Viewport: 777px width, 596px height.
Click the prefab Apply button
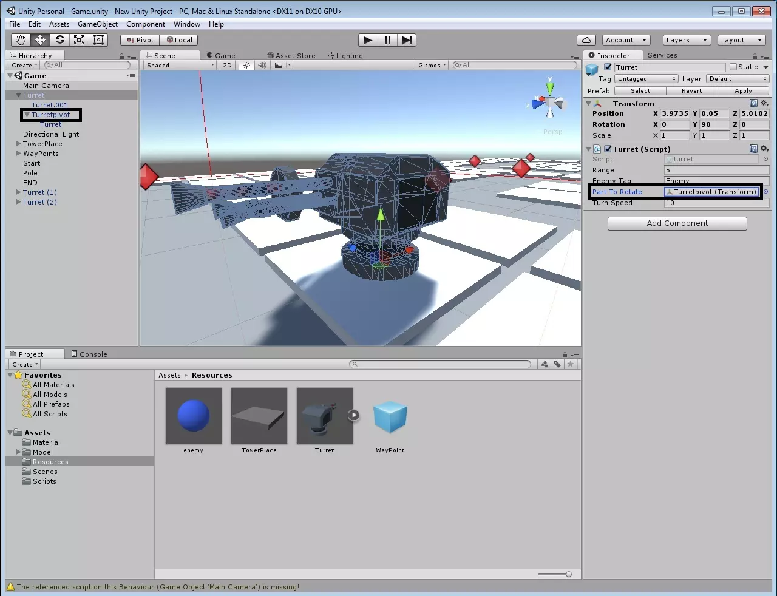[743, 91]
